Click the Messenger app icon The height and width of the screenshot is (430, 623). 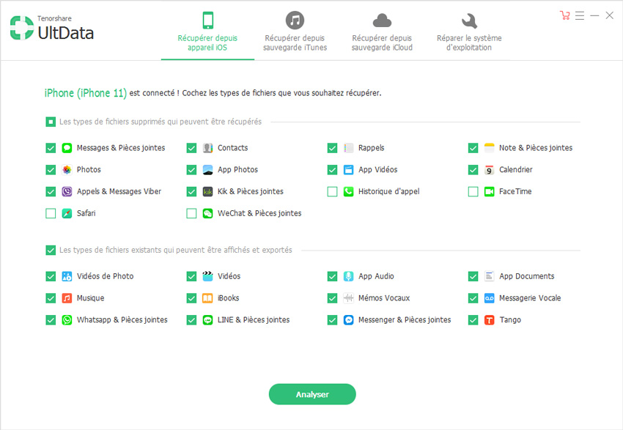348,320
